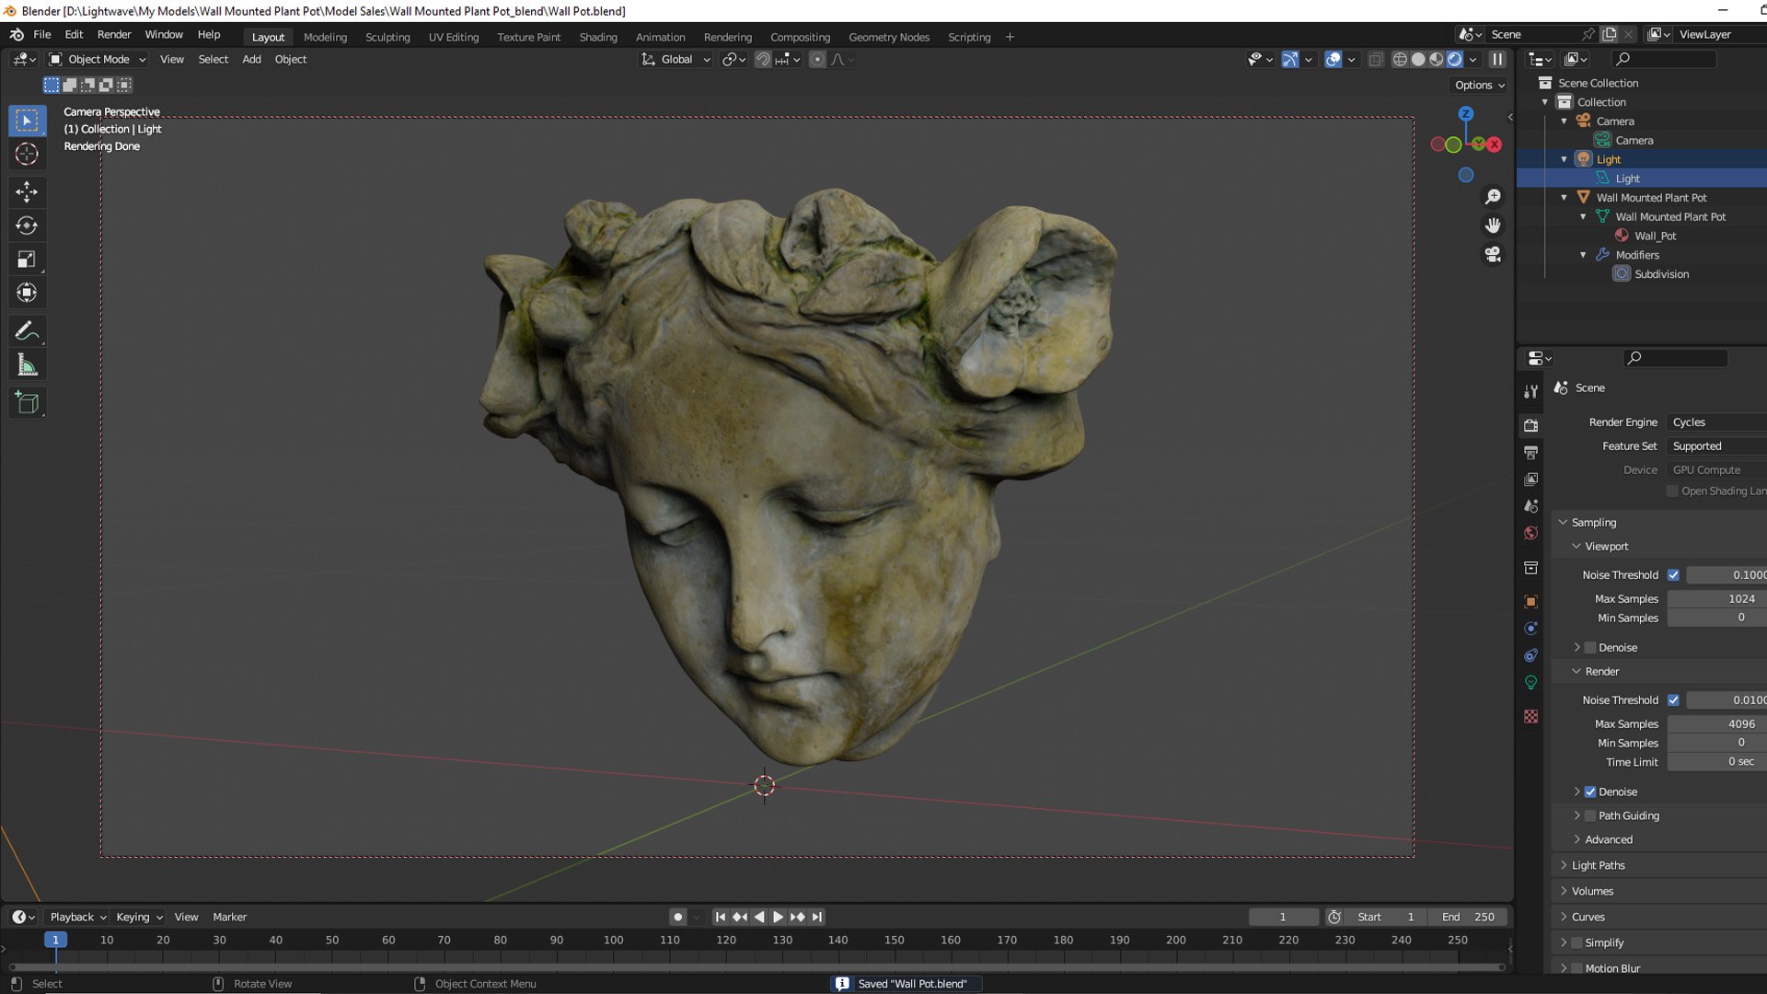The image size is (1767, 994).
Task: Open the Output properties tab icon
Action: [x=1530, y=453]
